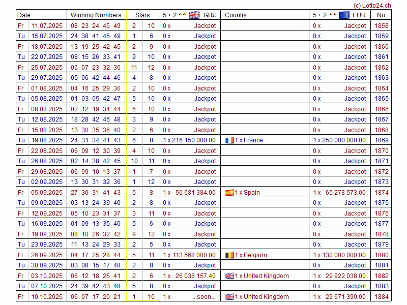Click the UK flag in the 10.10.2025 row
The image size is (407, 305).
(x=229, y=297)
